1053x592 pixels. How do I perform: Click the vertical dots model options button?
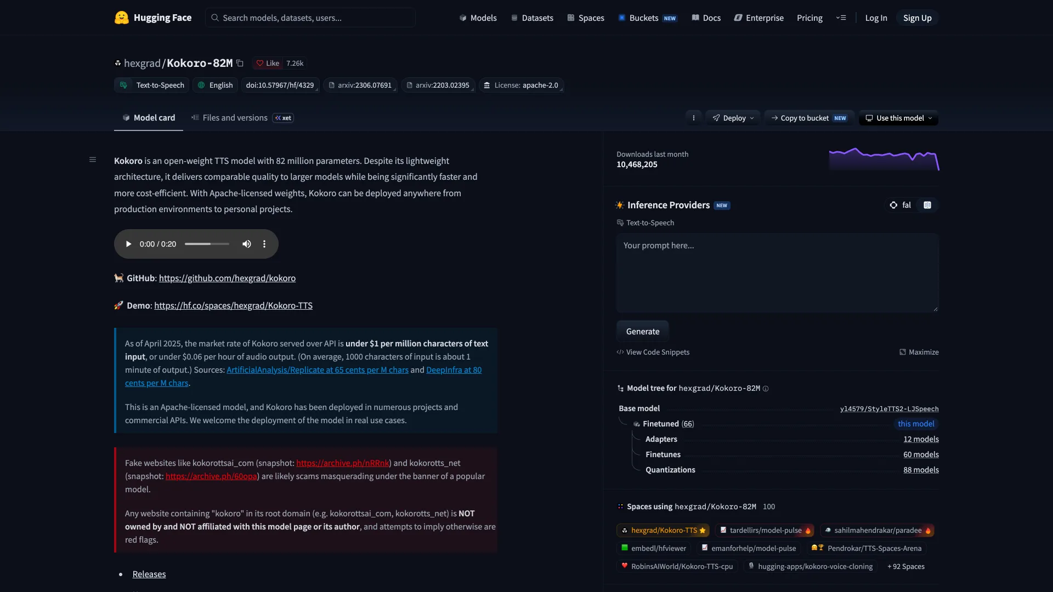pyautogui.click(x=694, y=118)
